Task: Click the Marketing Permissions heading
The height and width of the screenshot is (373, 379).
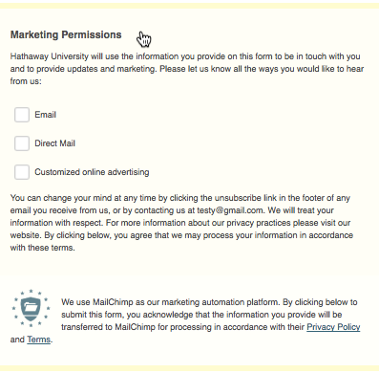Action: tap(66, 34)
